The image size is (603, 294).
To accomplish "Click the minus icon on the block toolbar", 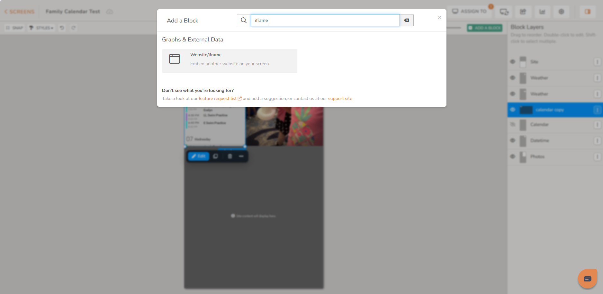I will coord(241,156).
